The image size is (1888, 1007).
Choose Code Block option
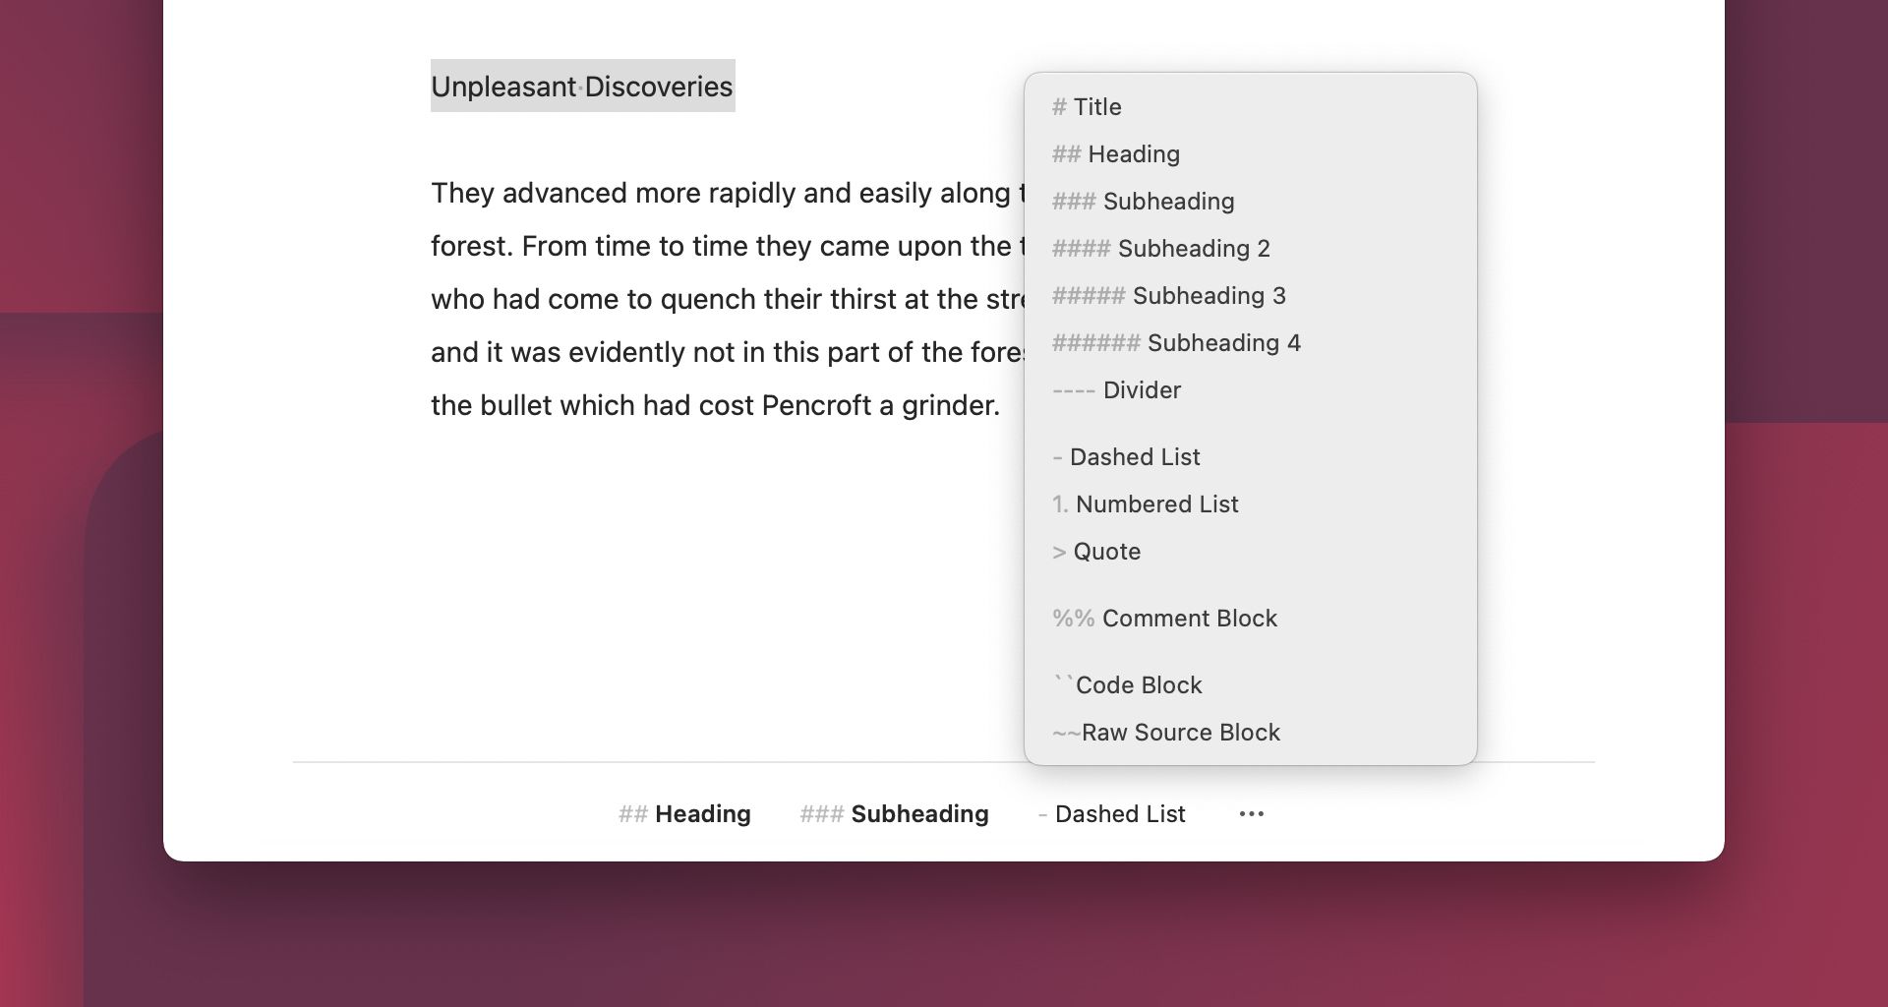pos(1250,684)
